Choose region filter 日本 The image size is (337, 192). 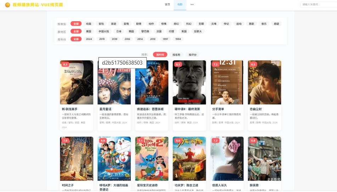(119, 31)
